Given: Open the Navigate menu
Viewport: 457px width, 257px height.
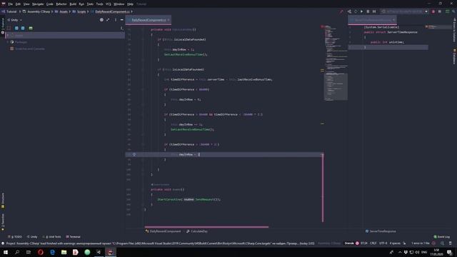Looking at the screenshot, I should (x=38, y=4).
